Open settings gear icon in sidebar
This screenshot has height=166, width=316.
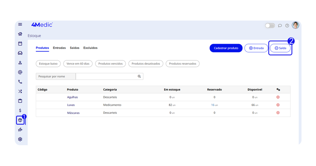coord(20,139)
